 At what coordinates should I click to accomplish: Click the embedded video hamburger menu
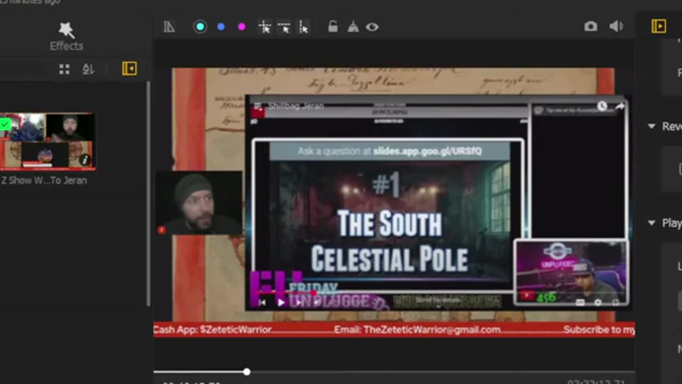258,106
